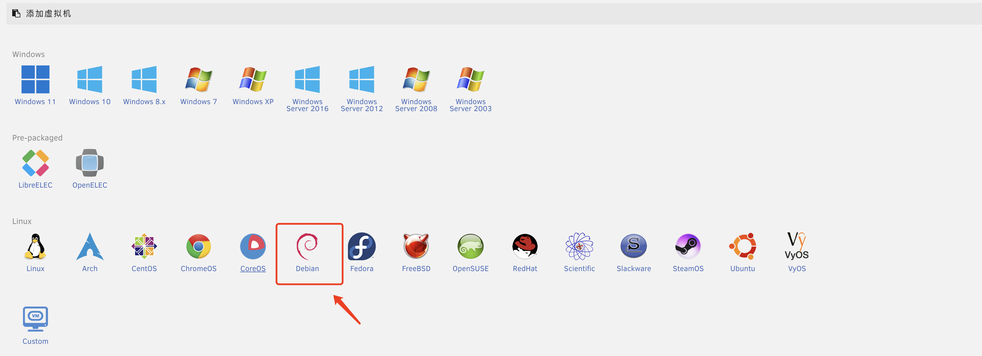Select Windows Server 2016 icon

307,79
